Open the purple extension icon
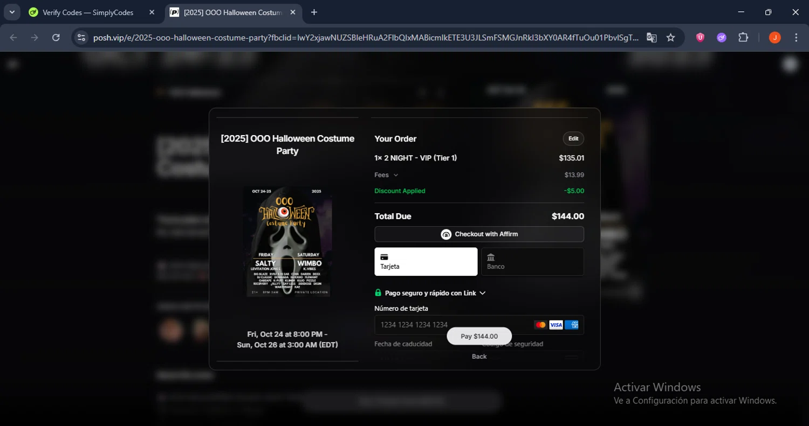Viewport: 809px width, 426px height. (722, 37)
